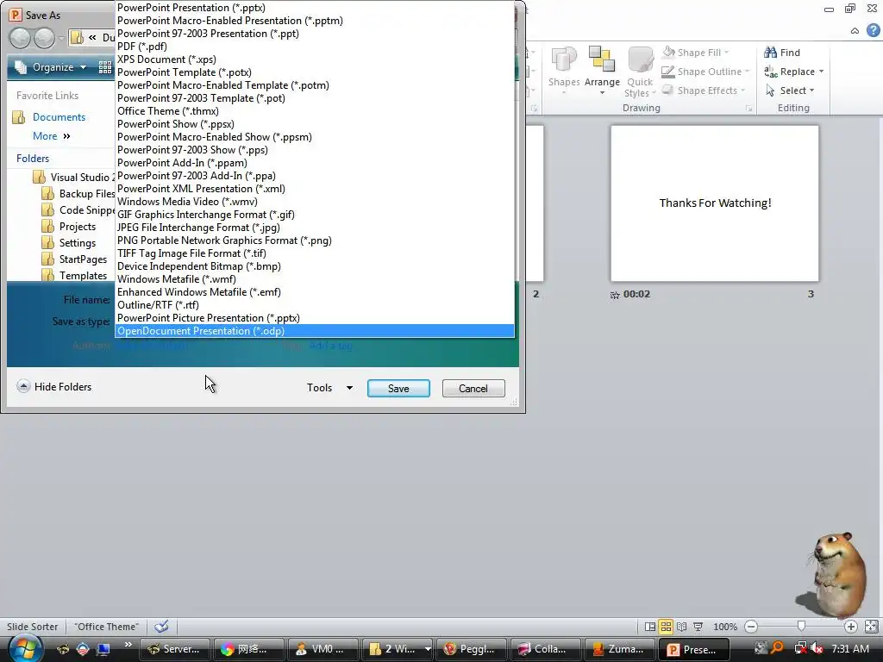Click the orange magnifier tray icon

[x=777, y=648]
